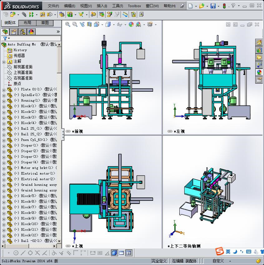Expand the Pneu Cyl_63<1> node
This screenshot has height=265, width=264.
4,141
